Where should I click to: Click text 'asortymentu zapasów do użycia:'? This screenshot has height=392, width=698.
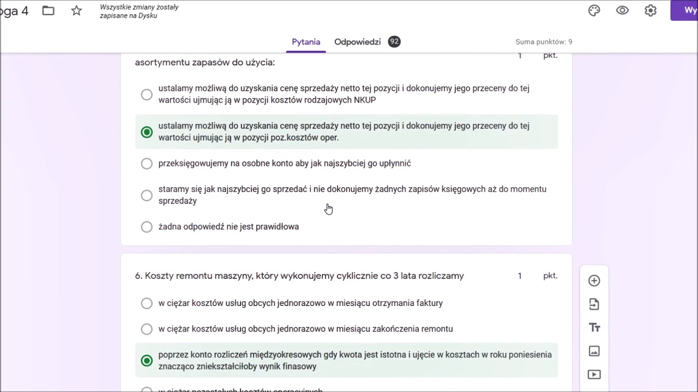205,63
